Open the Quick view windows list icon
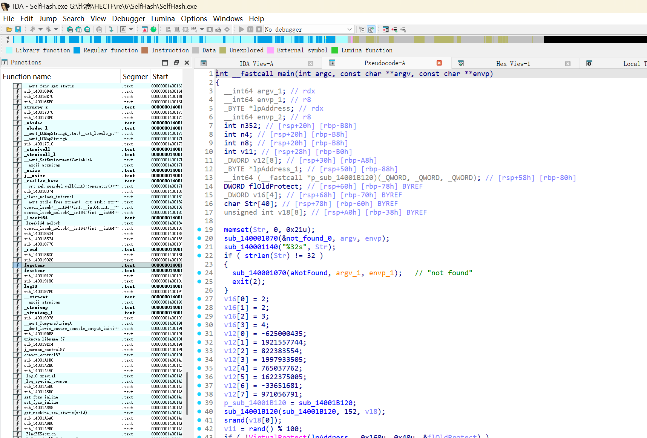Image resolution: width=647 pixels, height=438 pixels. [385, 29]
